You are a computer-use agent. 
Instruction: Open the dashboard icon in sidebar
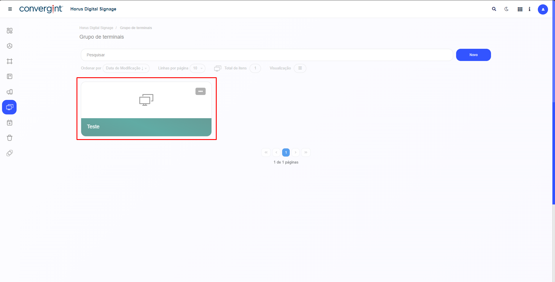coord(10,30)
